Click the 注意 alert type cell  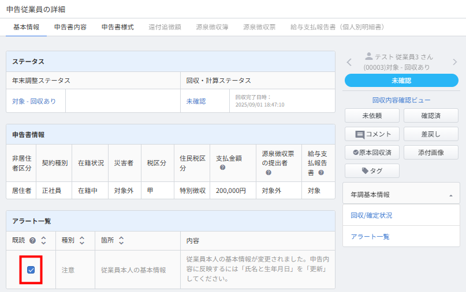(x=75, y=270)
